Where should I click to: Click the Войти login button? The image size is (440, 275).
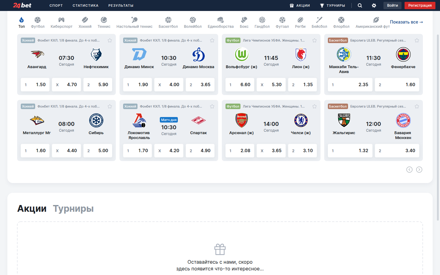click(x=392, y=5)
